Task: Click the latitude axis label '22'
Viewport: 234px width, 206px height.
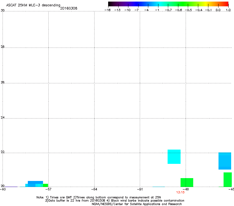Action: click(x=3, y=152)
